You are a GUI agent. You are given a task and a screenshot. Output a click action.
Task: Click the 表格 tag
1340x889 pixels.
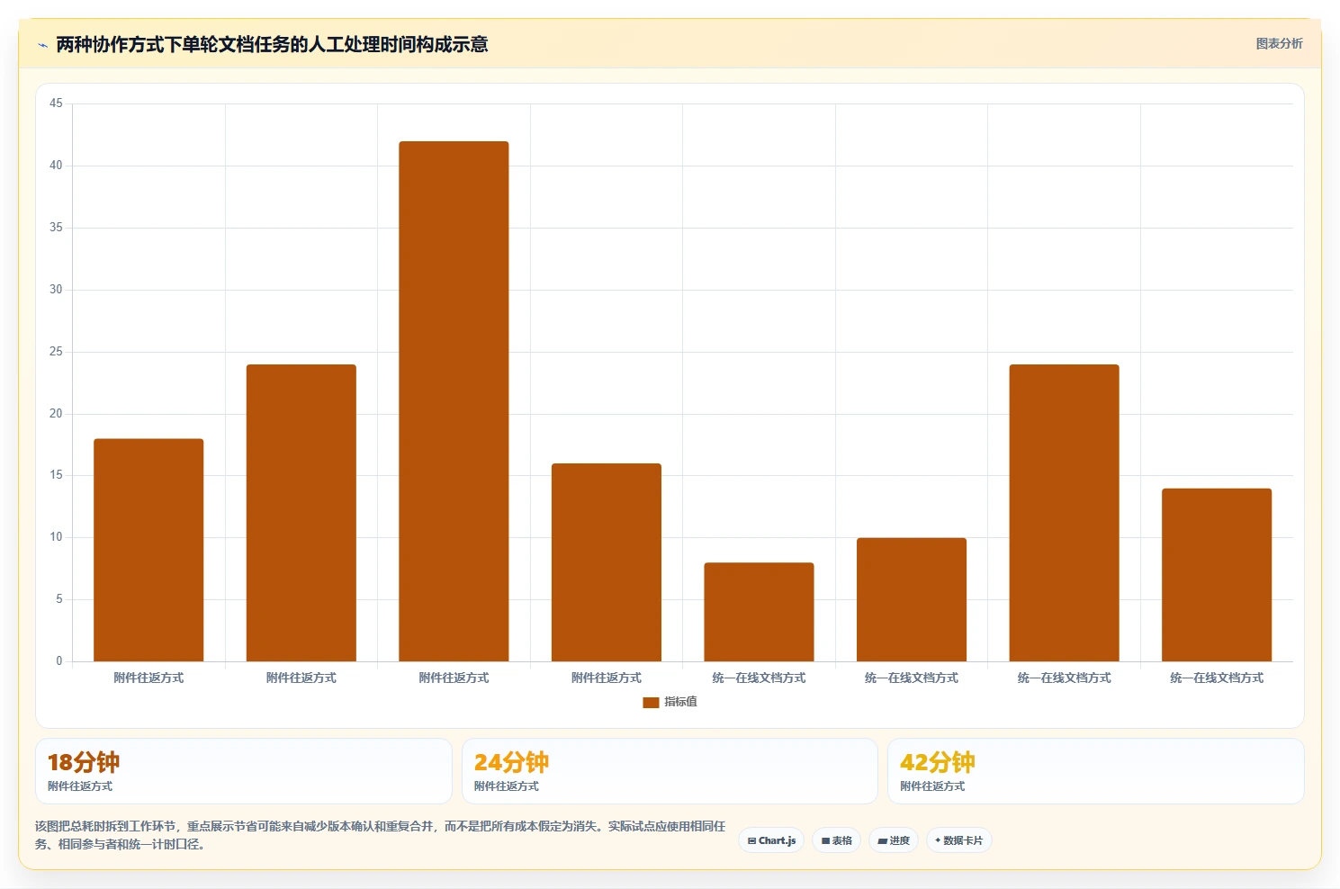[837, 840]
